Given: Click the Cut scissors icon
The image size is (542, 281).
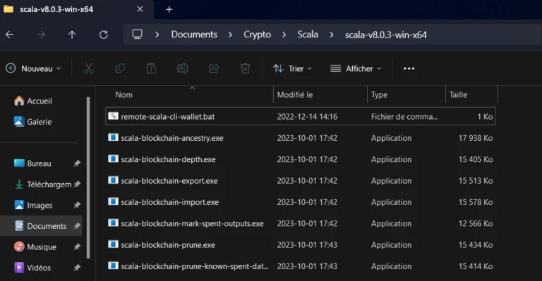Looking at the screenshot, I should coord(89,68).
